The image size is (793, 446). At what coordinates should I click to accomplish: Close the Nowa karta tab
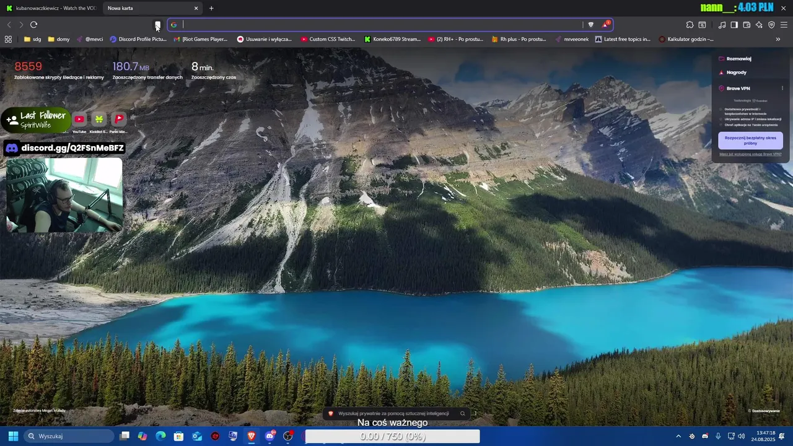(x=196, y=8)
